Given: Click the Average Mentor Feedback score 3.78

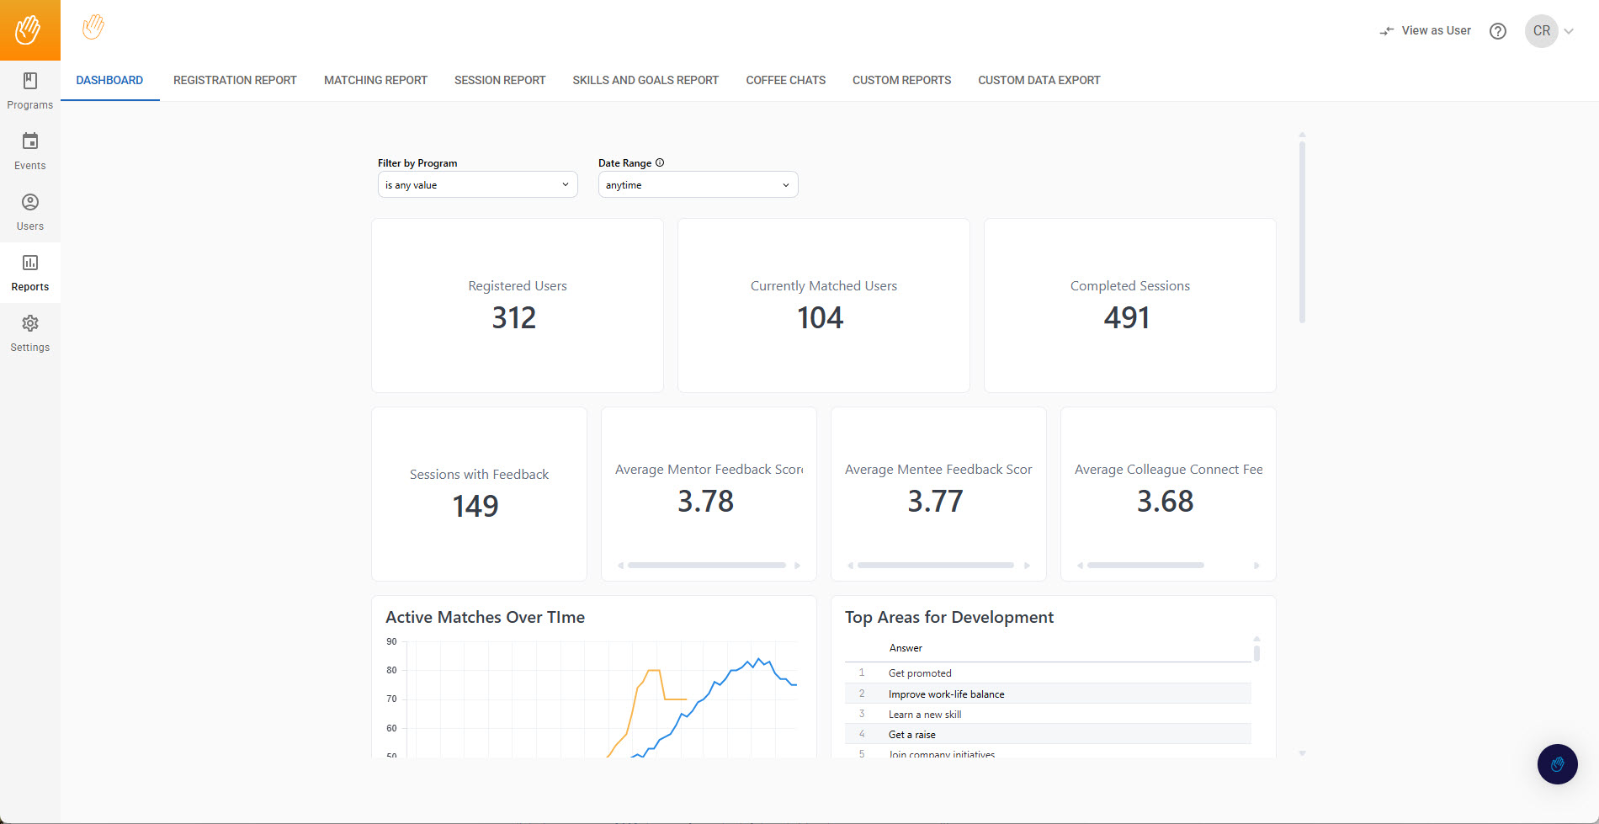Looking at the screenshot, I should [x=706, y=502].
